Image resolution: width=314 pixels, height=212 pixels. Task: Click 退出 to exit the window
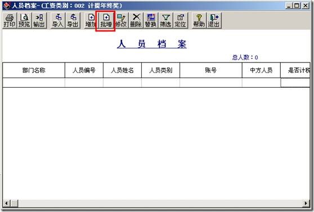(x=214, y=20)
